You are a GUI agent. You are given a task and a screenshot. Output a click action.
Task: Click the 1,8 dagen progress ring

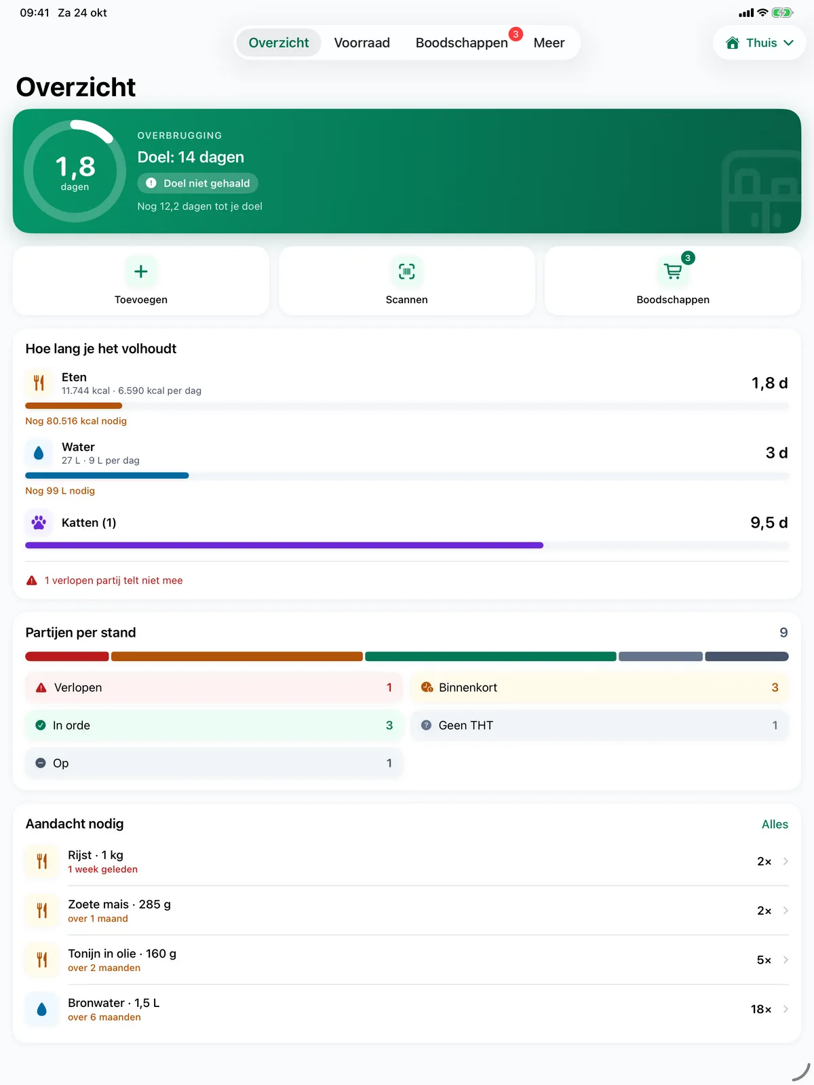(75, 172)
